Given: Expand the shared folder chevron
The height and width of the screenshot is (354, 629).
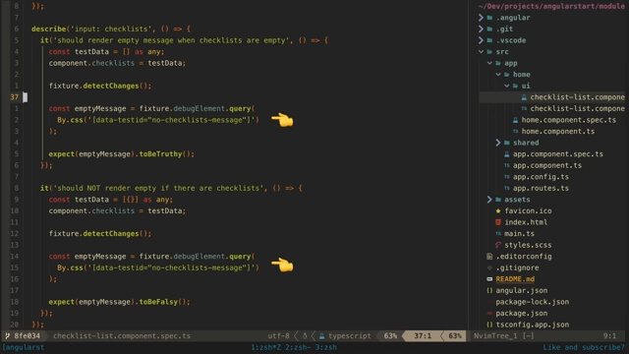Looking at the screenshot, I should point(498,143).
